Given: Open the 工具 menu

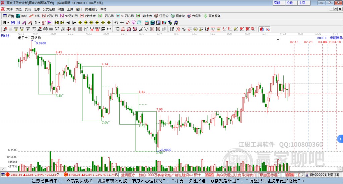Looking at the screenshot, I should [70, 9].
